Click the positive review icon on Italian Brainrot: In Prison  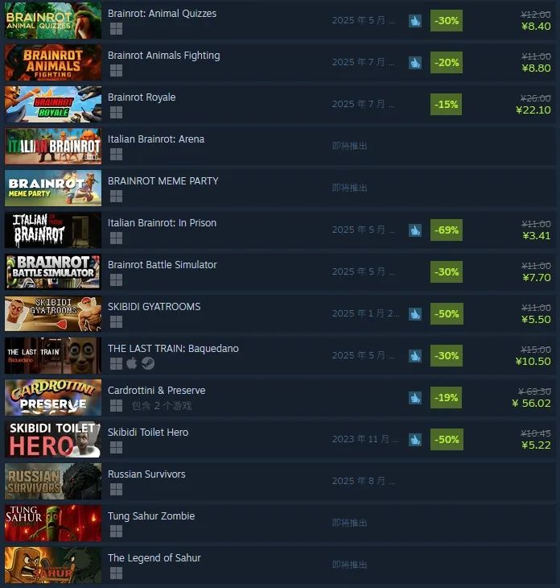415,230
